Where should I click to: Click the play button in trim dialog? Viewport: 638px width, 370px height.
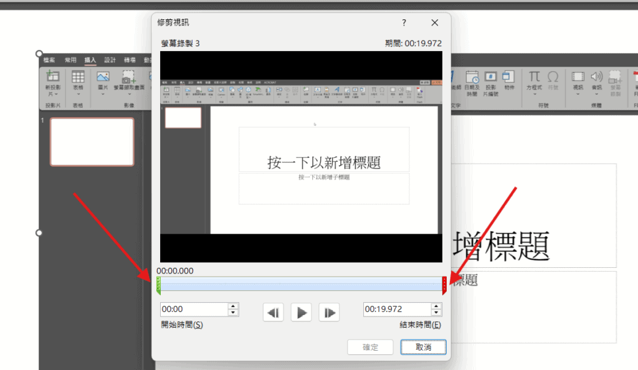coord(302,313)
